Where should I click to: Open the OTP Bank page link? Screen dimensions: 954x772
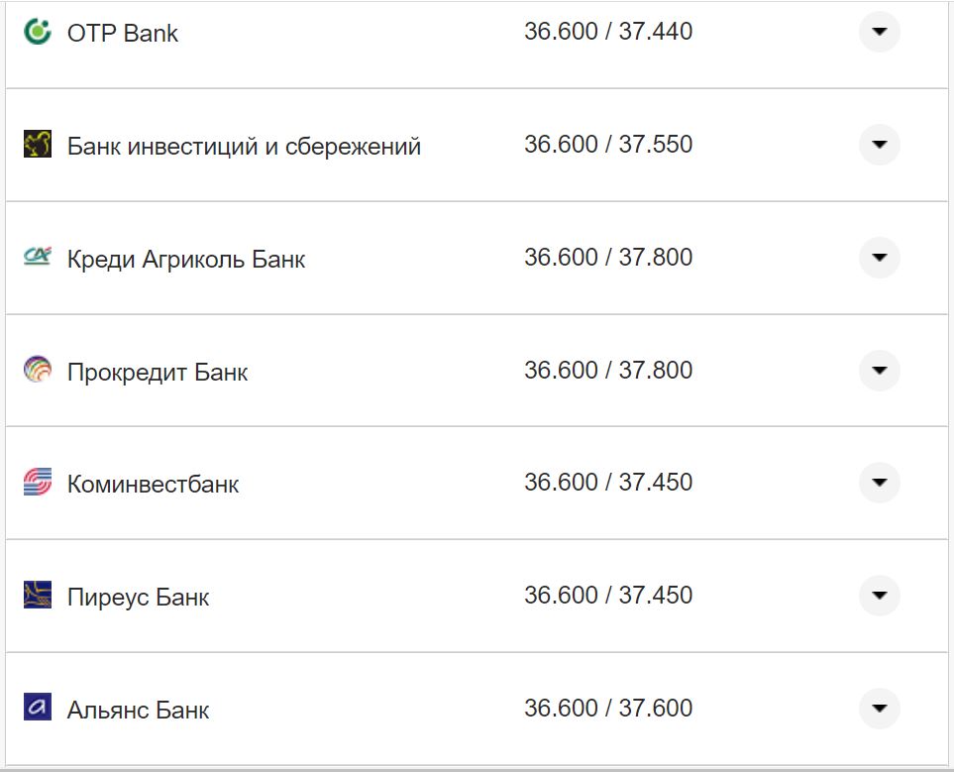[x=121, y=33]
